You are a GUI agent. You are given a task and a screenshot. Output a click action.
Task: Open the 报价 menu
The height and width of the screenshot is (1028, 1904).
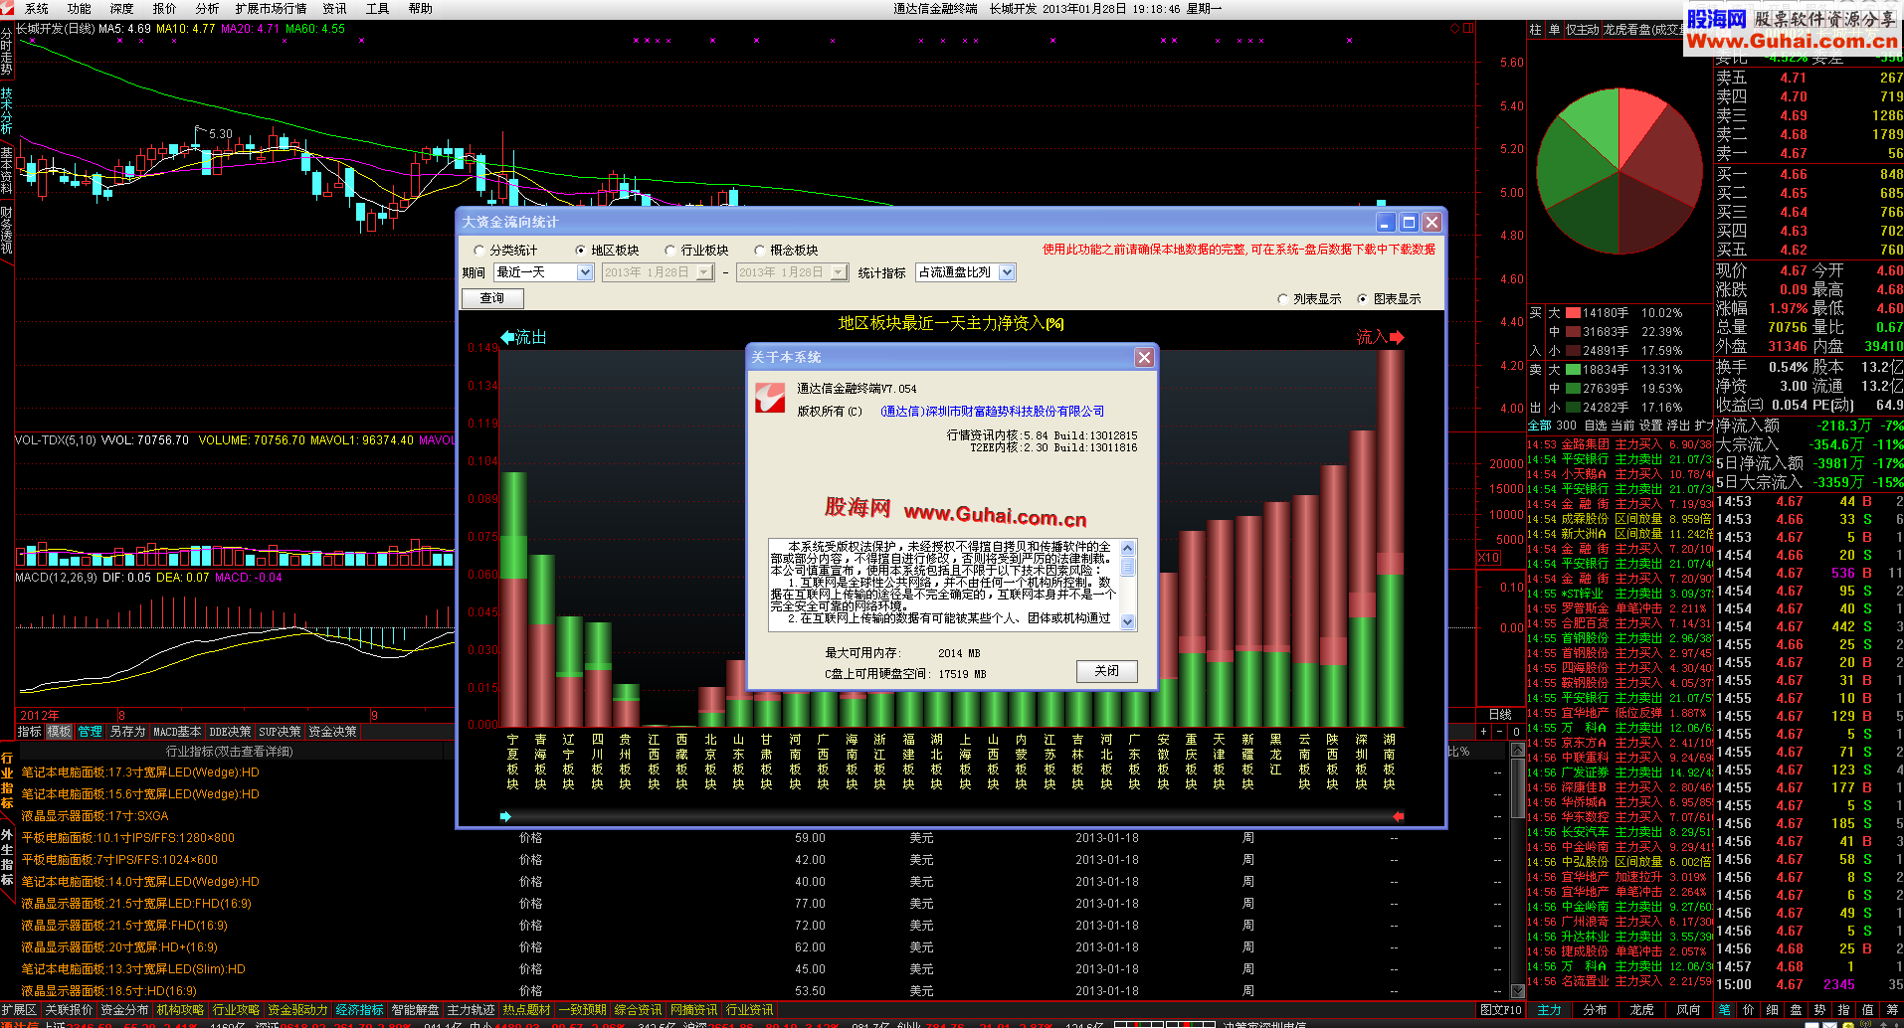[164, 8]
